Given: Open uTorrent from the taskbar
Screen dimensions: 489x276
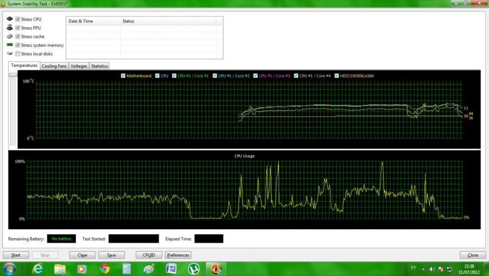Looking at the screenshot, I should coord(194,269).
